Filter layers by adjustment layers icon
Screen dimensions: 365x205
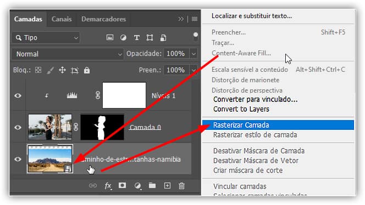point(123,38)
